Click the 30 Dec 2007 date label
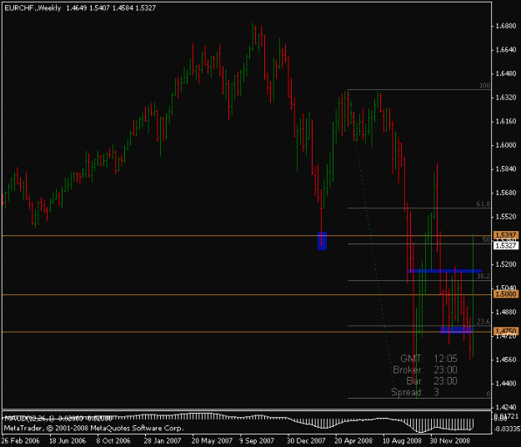 coord(307,441)
